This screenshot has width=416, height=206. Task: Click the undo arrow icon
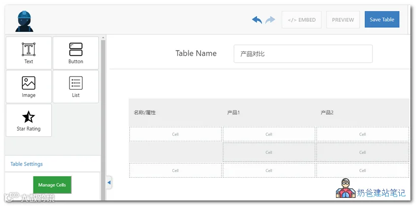coord(257,20)
